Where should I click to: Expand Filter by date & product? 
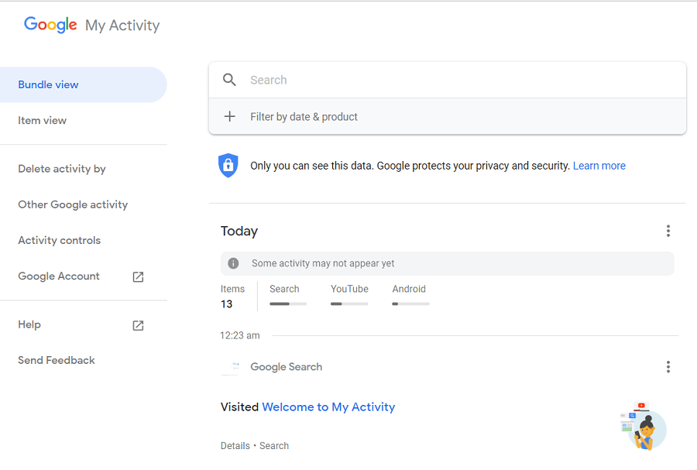pyautogui.click(x=448, y=116)
